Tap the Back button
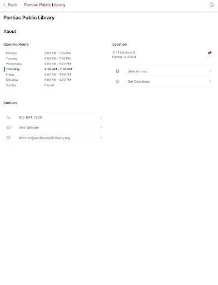Image resolution: width=218 pixels, height=285 pixels. point(10,5)
